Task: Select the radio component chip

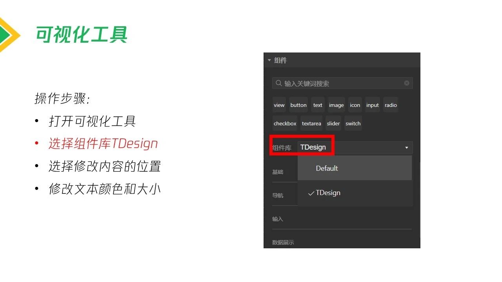Action: pyautogui.click(x=391, y=105)
